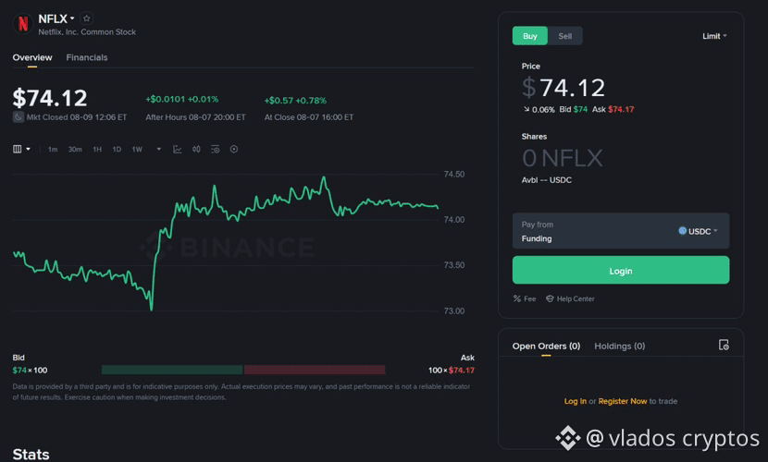768x462 pixels.
Task: Click the Help Center graduation icon
Action: (550, 298)
